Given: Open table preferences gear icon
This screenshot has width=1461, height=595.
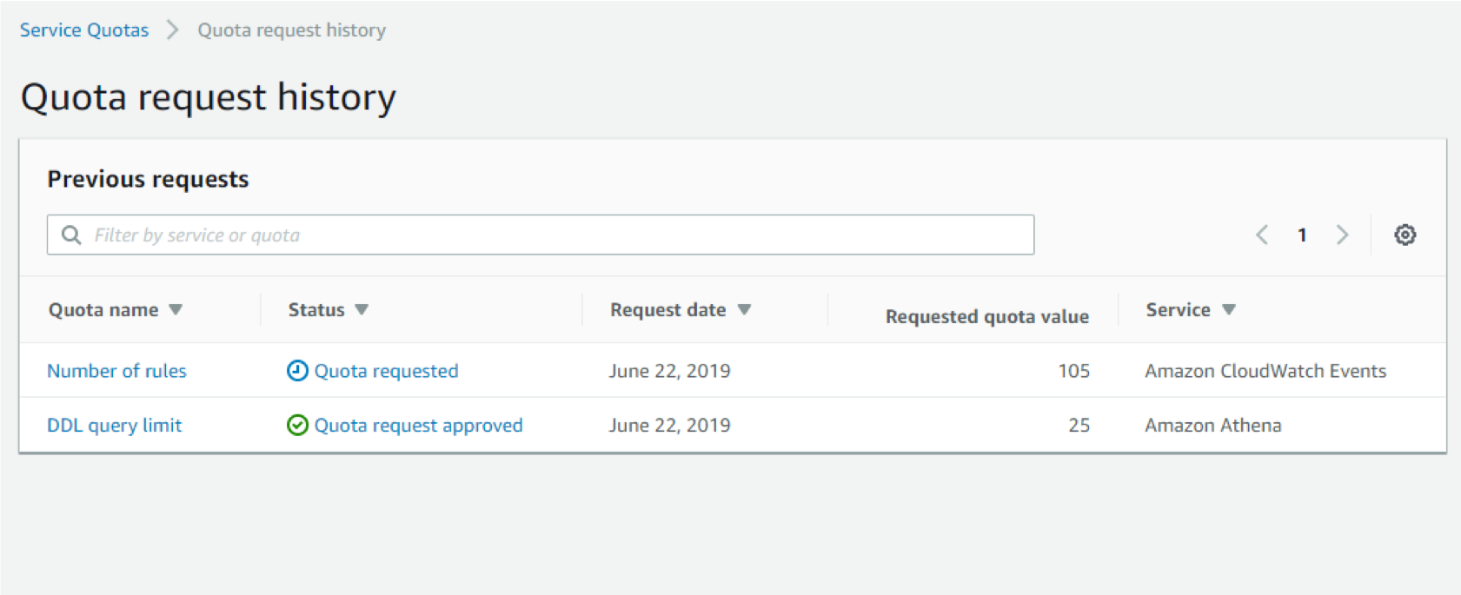Looking at the screenshot, I should 1405,235.
